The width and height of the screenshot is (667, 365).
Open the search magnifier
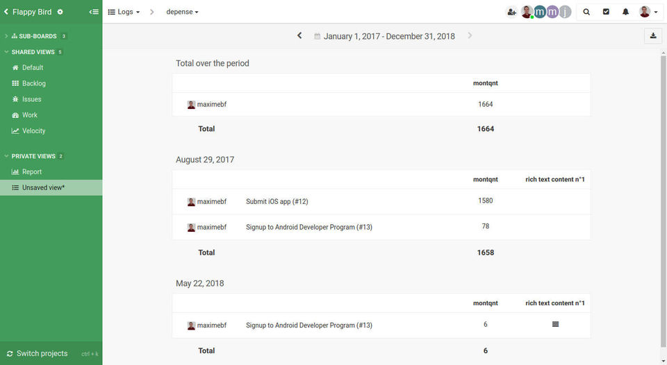click(586, 12)
